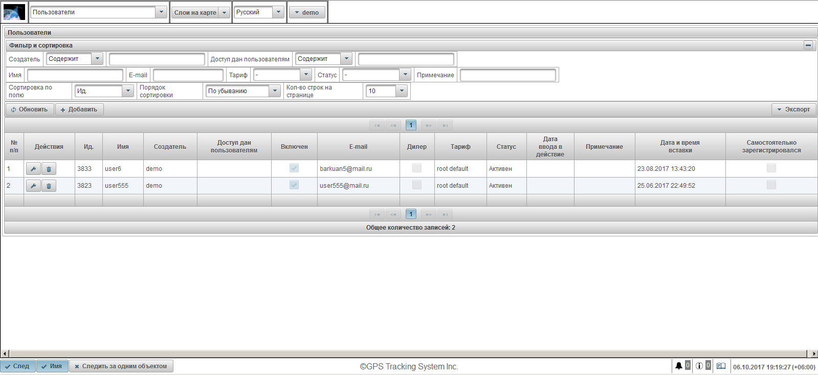
Task: Click the Обновить refresh button
Action: coord(30,109)
